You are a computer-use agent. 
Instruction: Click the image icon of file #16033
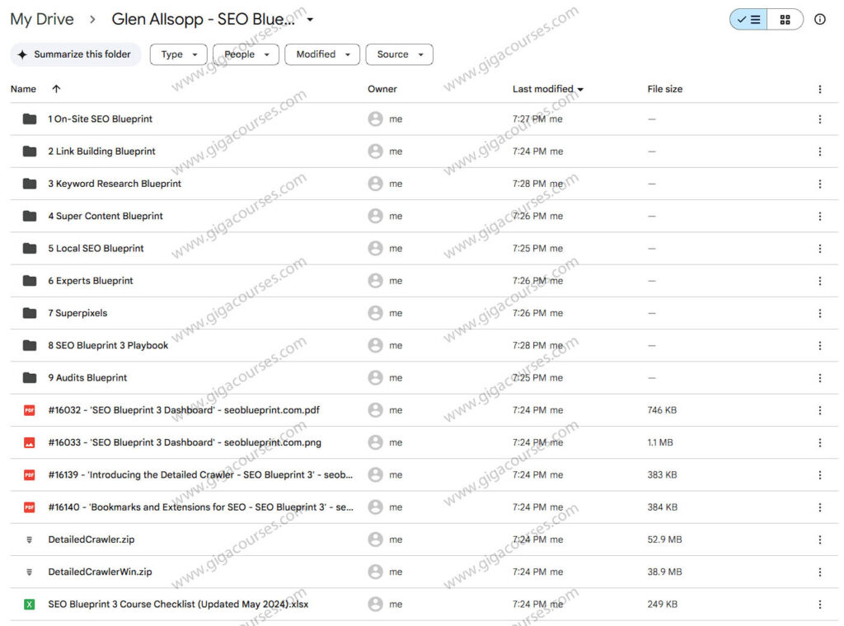[x=30, y=442]
